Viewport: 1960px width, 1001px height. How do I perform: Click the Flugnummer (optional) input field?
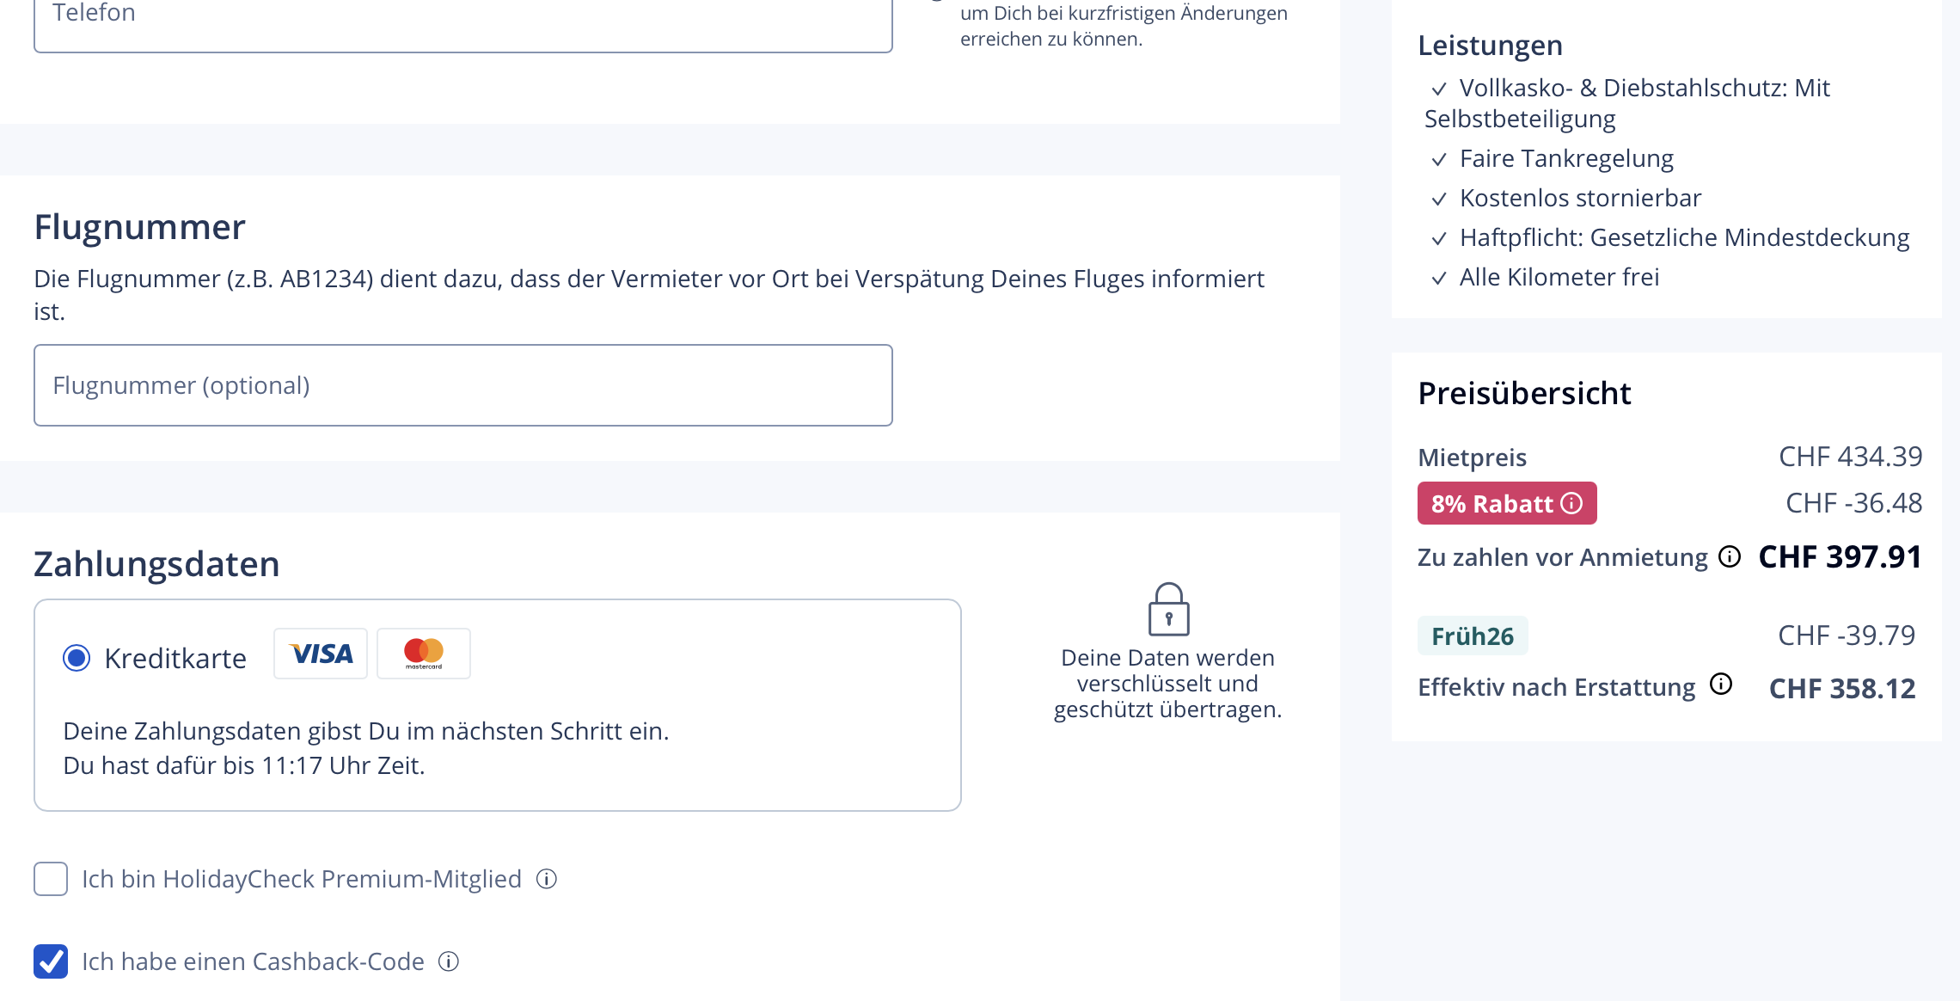[462, 385]
